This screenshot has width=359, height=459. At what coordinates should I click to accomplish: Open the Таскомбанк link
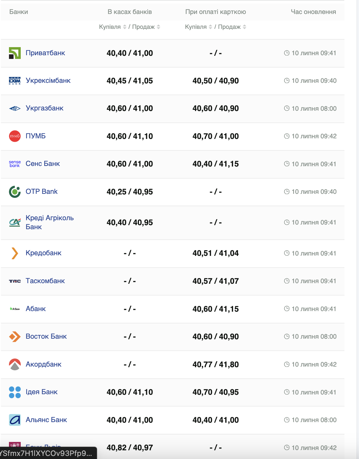(x=45, y=281)
